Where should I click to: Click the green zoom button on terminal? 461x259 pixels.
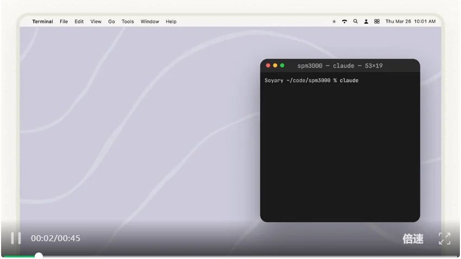coord(282,65)
